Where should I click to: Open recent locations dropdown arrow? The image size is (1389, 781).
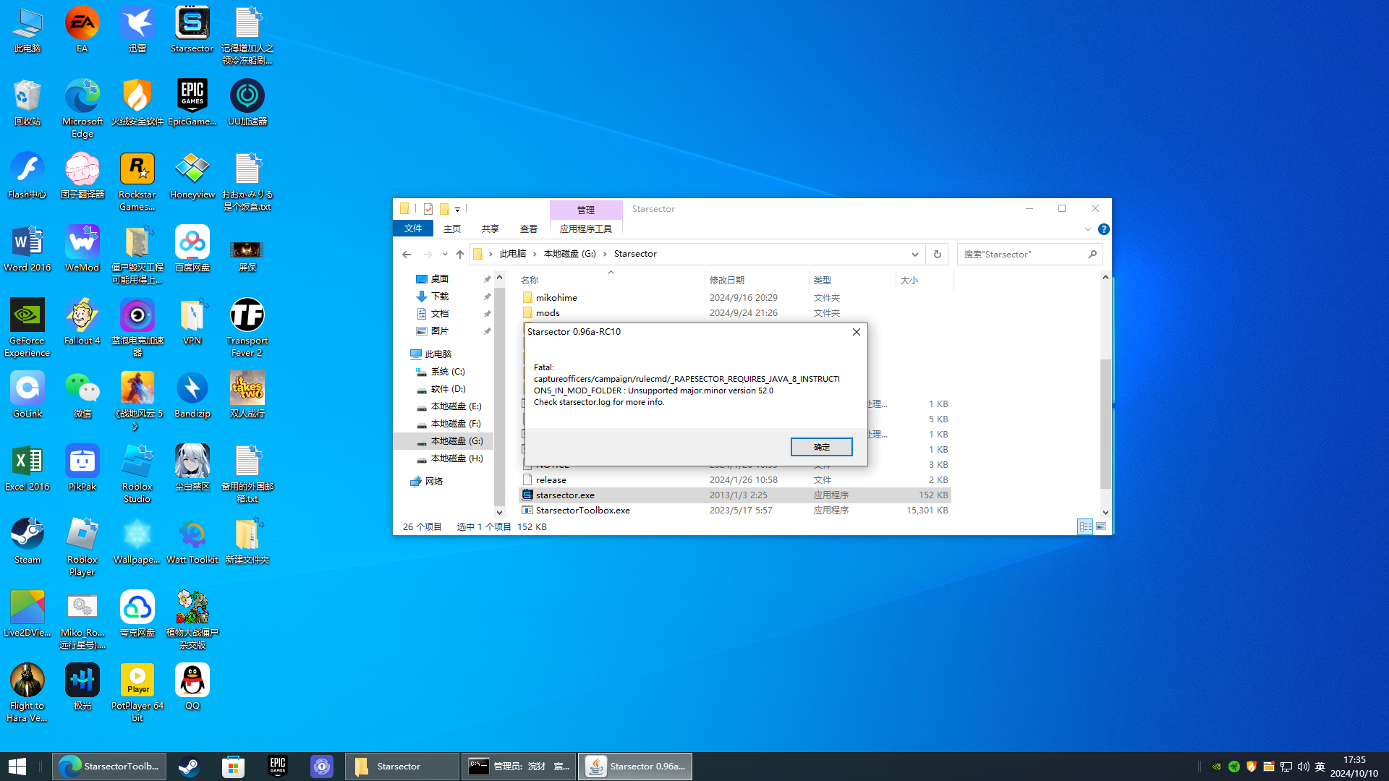[445, 254]
